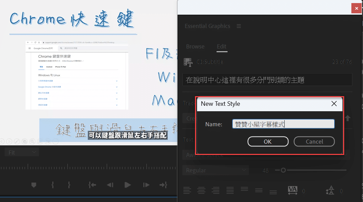Click the VA tracking icon
This screenshot has width=363, height=202.
[x=293, y=190]
